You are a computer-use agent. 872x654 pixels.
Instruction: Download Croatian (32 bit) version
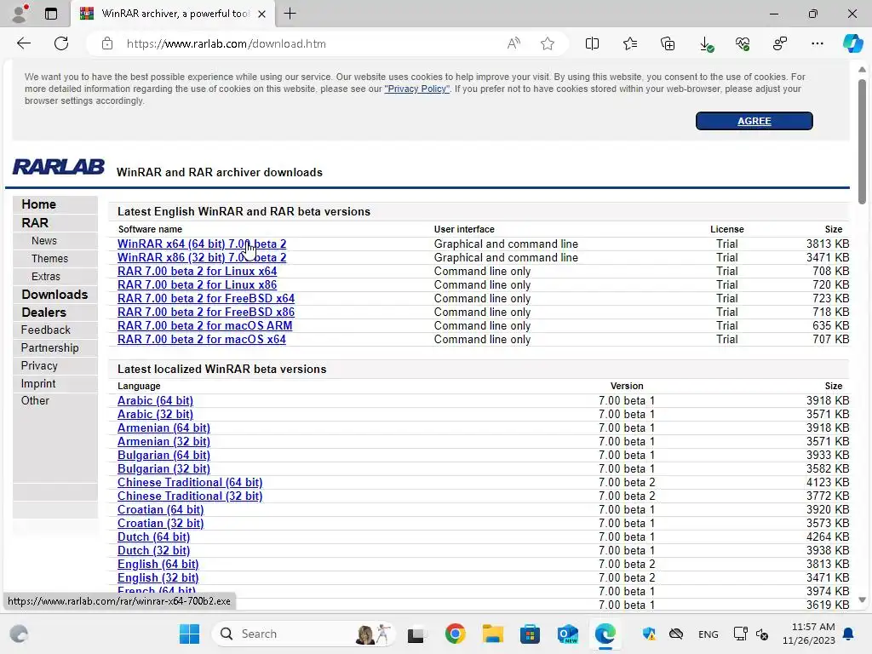pos(160,524)
